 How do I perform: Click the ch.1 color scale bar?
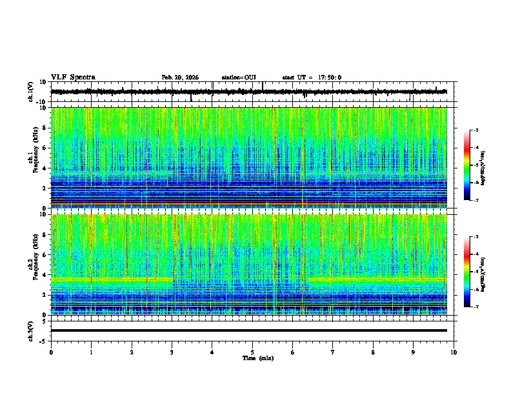pyautogui.click(x=466, y=165)
